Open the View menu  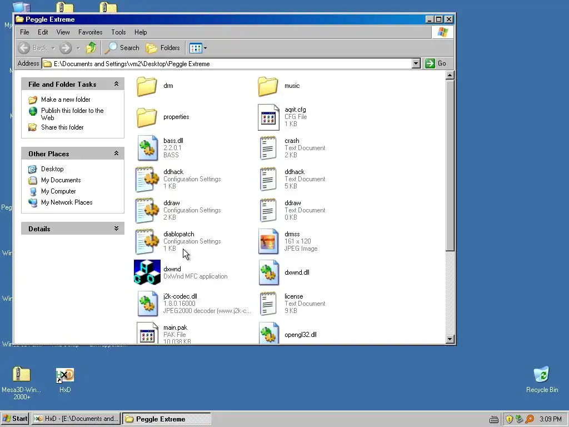coord(63,32)
